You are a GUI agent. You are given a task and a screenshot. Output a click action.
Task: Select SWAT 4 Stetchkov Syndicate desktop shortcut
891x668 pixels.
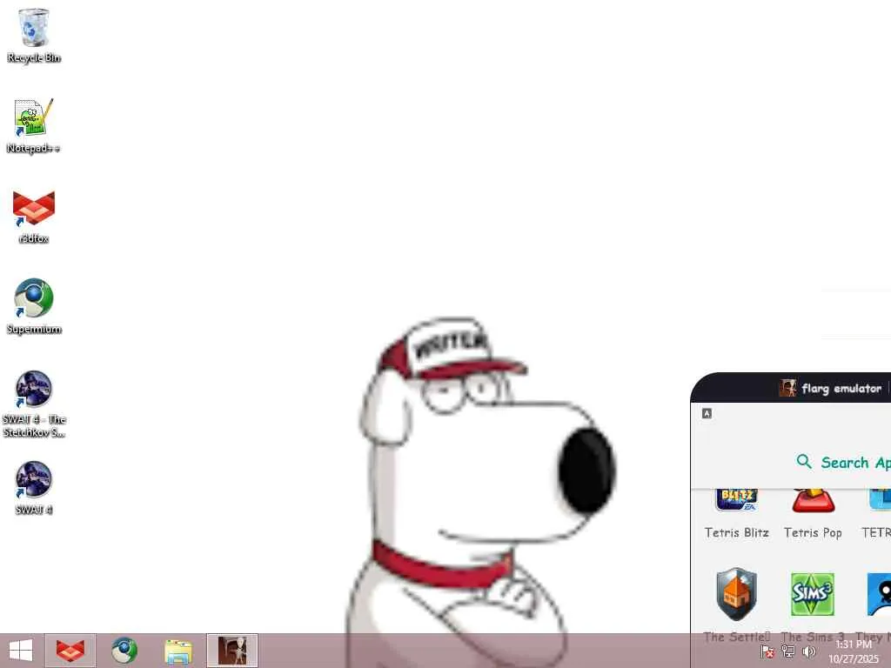(34, 404)
